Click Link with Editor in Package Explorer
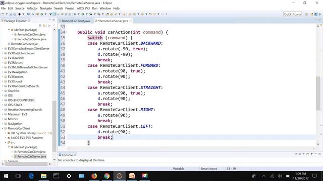323x181 pixels. pos(44,26)
